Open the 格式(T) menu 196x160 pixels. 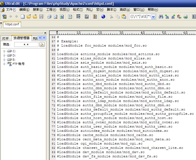[78, 10]
